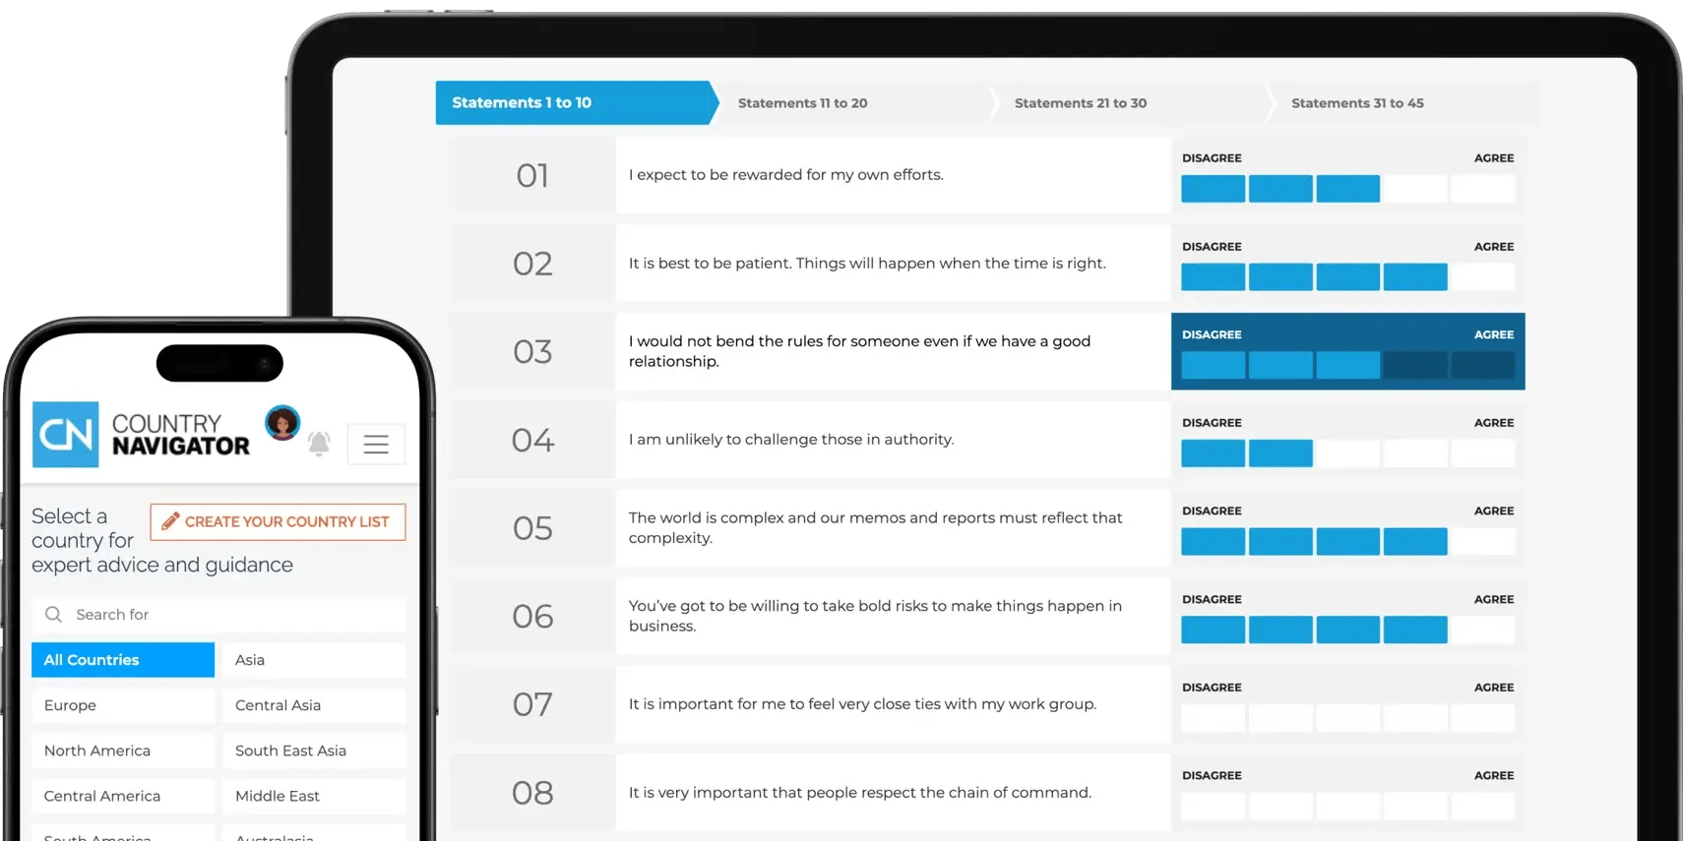Select the All Countries filter

(123, 660)
